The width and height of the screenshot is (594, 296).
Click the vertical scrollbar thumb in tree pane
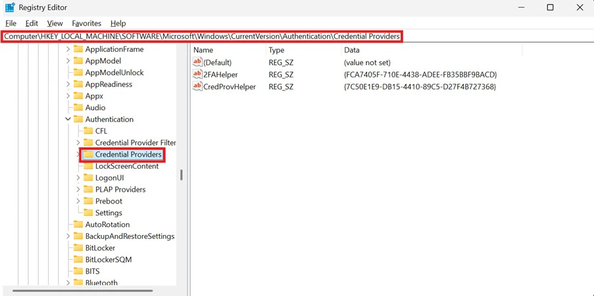(x=182, y=175)
